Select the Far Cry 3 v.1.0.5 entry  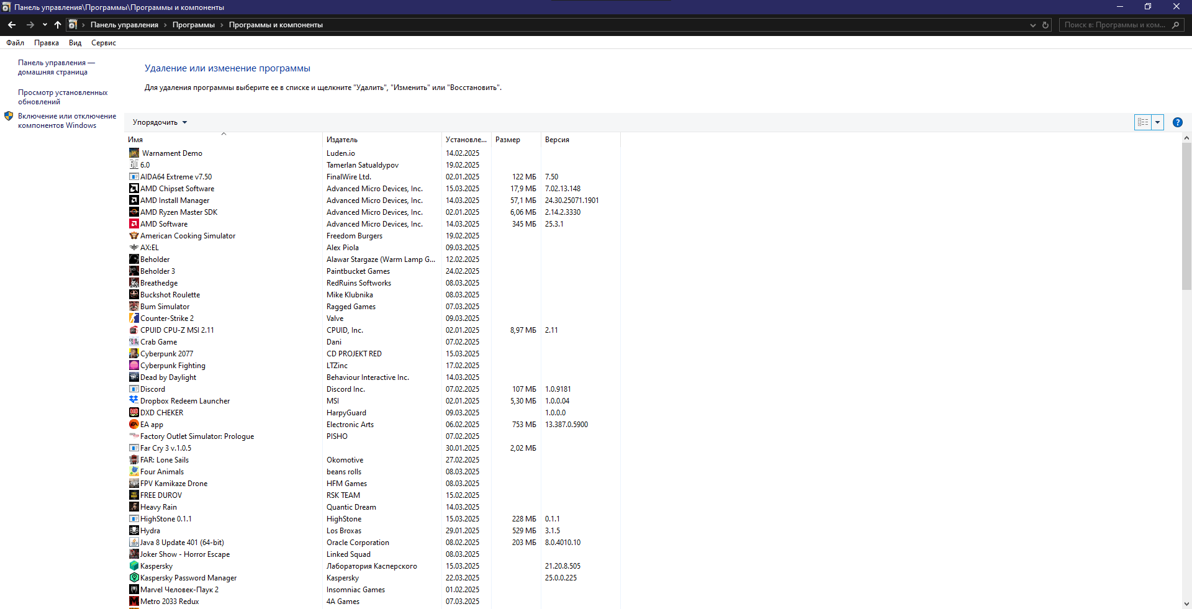click(374, 448)
